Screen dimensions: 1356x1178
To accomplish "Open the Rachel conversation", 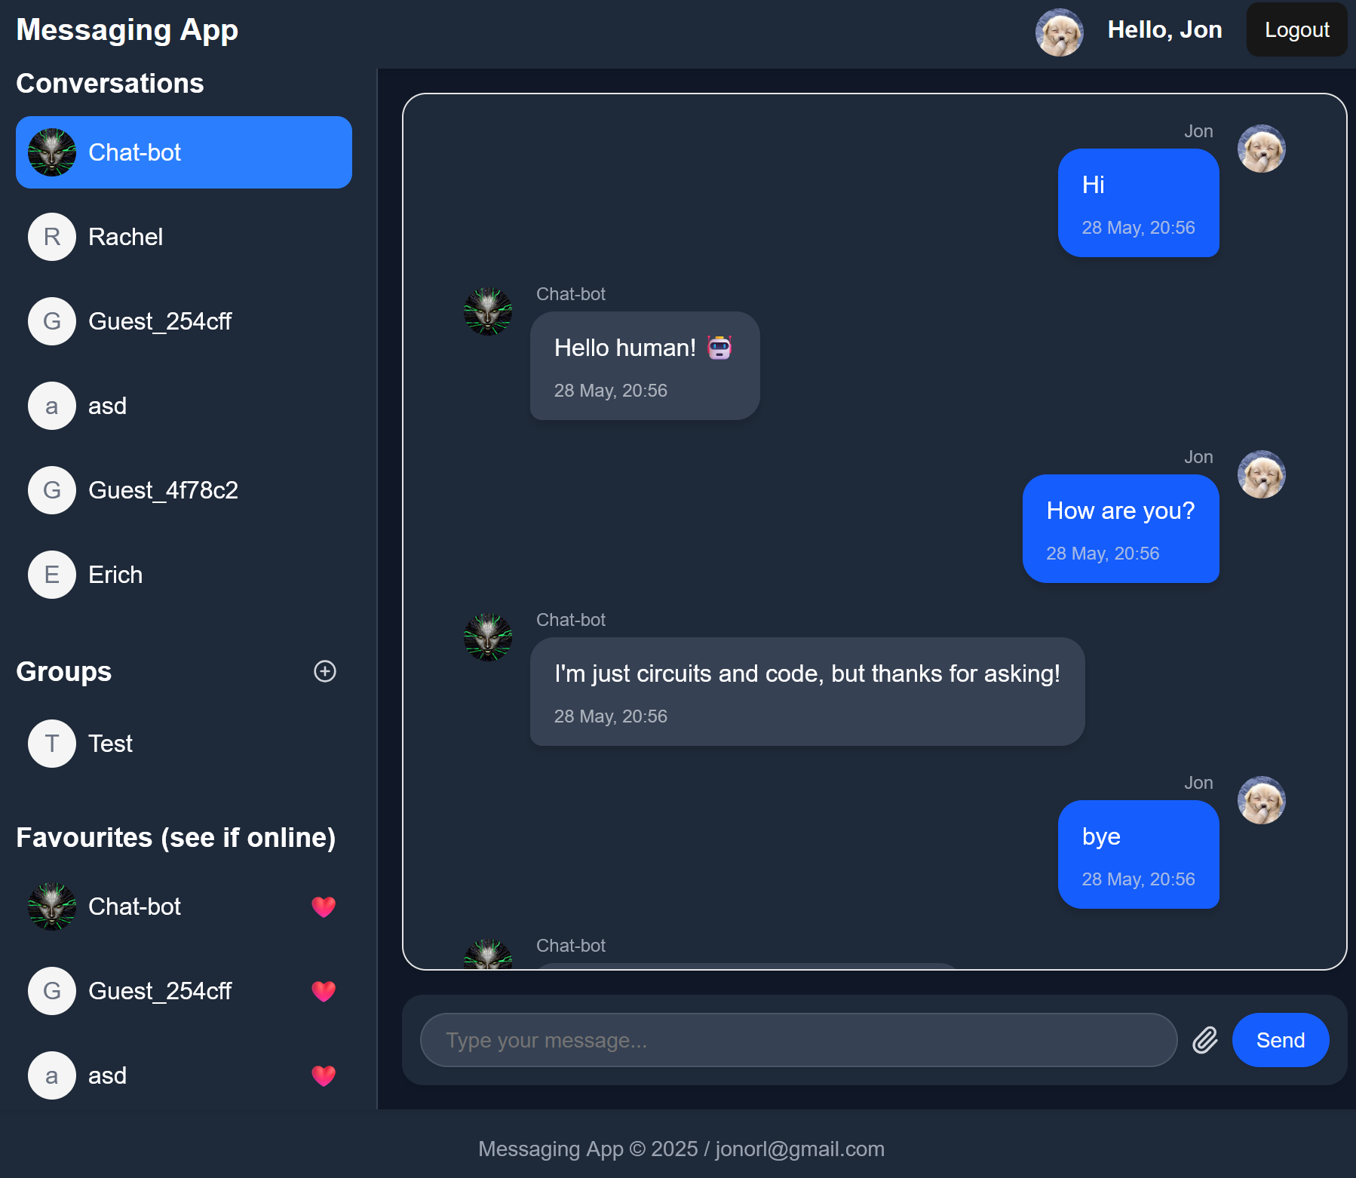I will coord(184,237).
